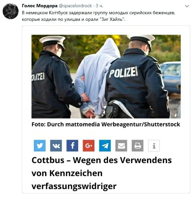Click the word verfassungswidriger in headline

pyautogui.click(x=74, y=186)
